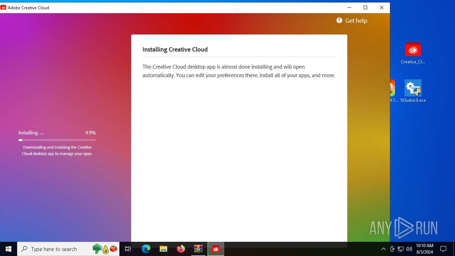
Task: Maximize the Adobe Creative Cloud window
Action: [365, 7]
